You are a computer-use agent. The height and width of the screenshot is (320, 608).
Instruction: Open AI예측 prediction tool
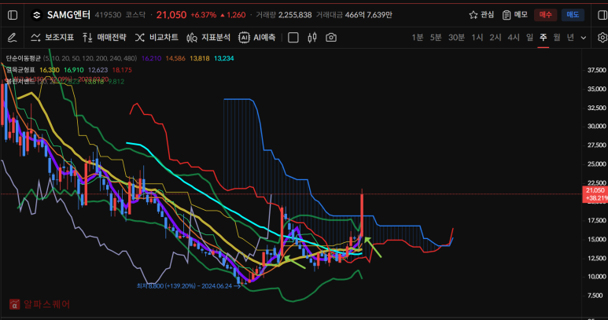[256, 38]
